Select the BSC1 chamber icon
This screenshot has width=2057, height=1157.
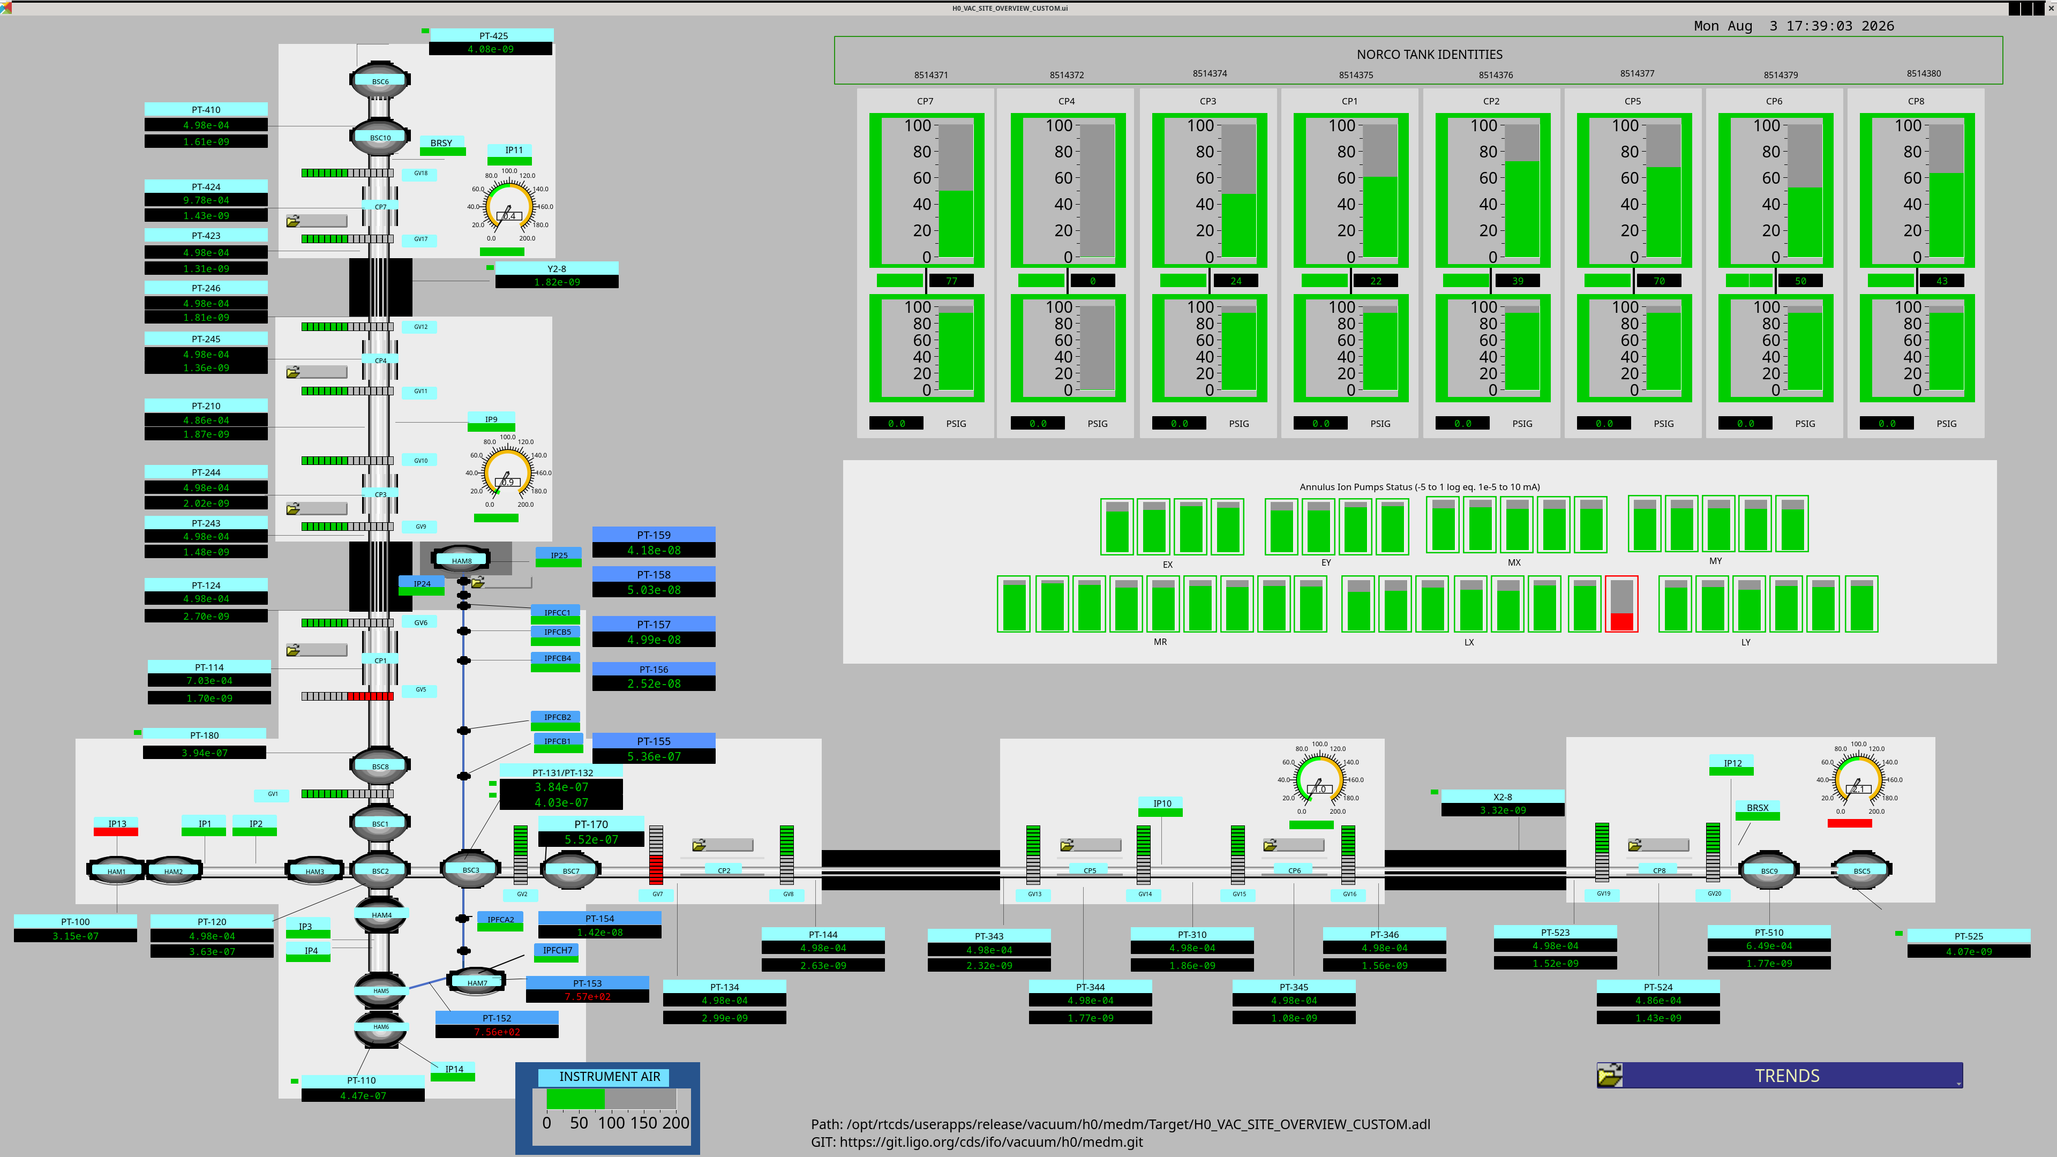point(380,822)
